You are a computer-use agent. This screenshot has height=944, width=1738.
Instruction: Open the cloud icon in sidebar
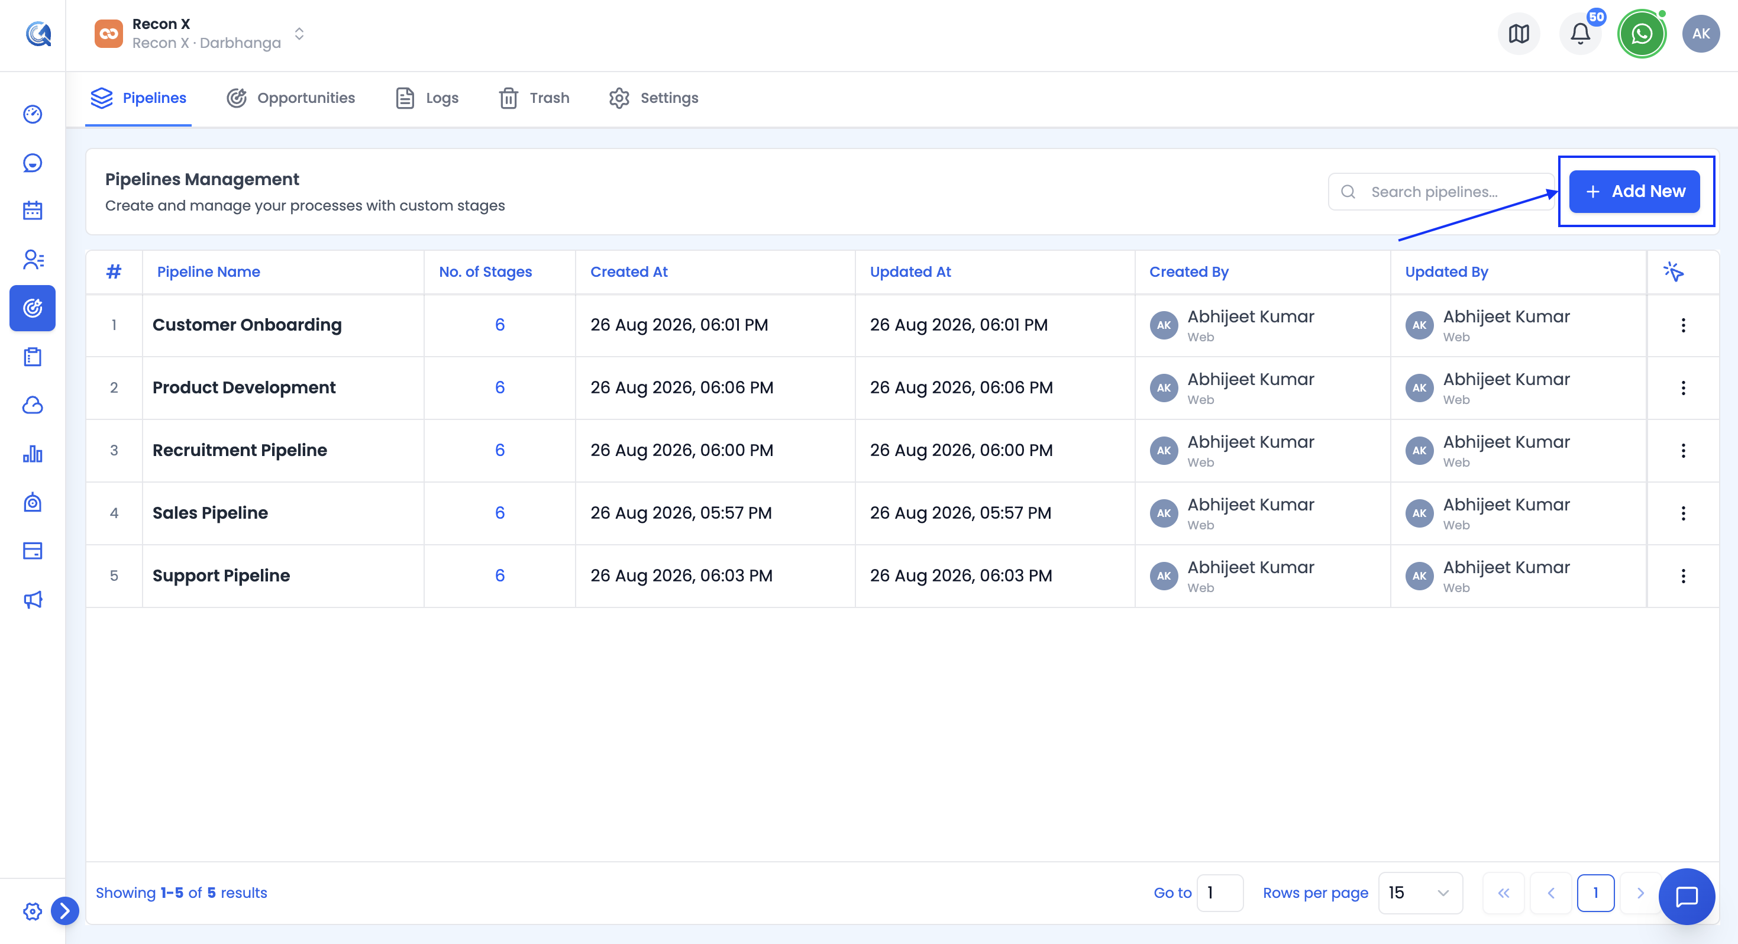tap(33, 405)
